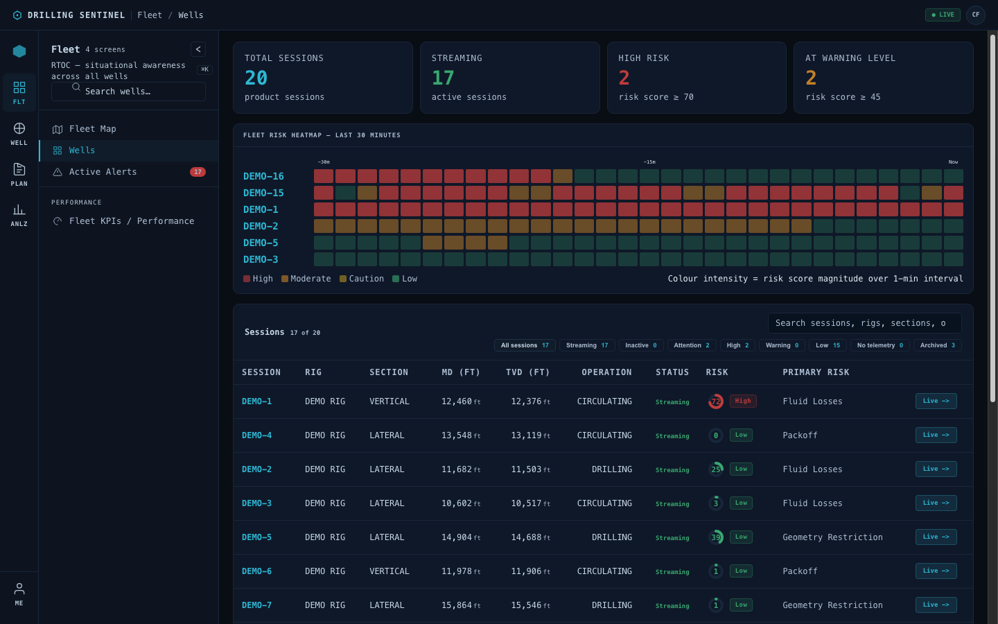Open the DEMO-4 session link
The height and width of the screenshot is (624, 998).
tap(256, 435)
